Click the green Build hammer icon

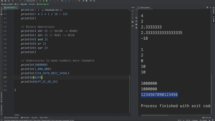pos(20,1)
